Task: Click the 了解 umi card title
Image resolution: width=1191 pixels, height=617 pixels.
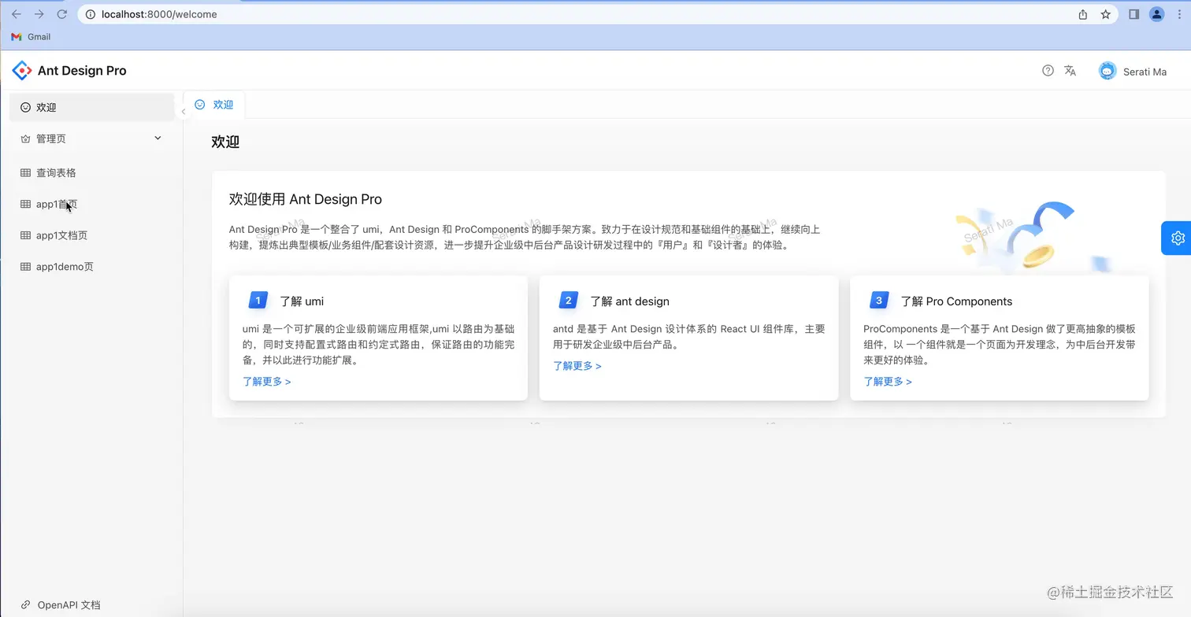Action: (302, 301)
